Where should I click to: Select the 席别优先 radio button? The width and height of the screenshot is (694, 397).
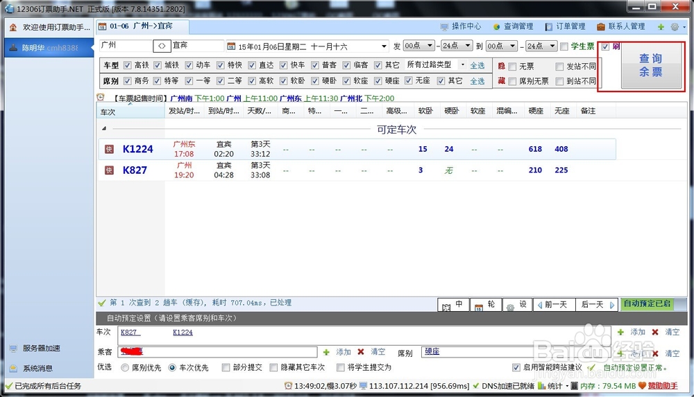[x=125, y=367]
